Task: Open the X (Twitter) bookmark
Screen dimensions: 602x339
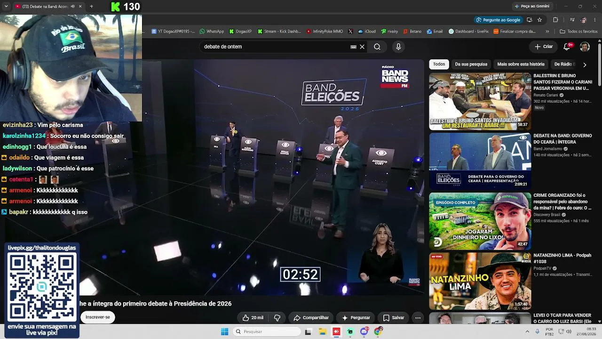Action: click(x=350, y=32)
